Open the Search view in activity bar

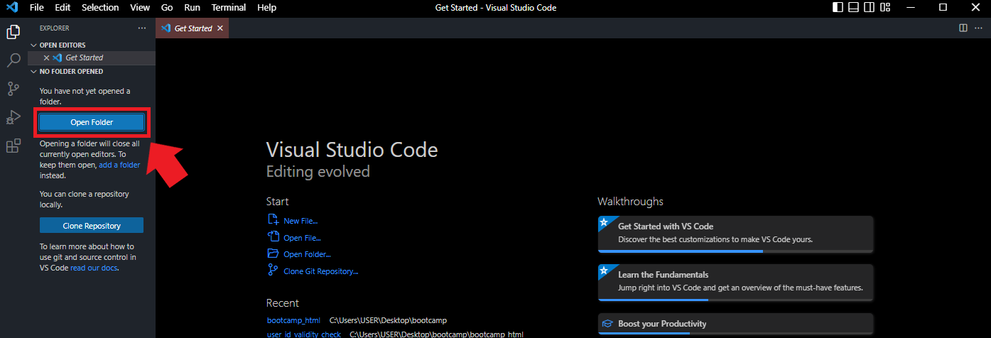[x=13, y=60]
